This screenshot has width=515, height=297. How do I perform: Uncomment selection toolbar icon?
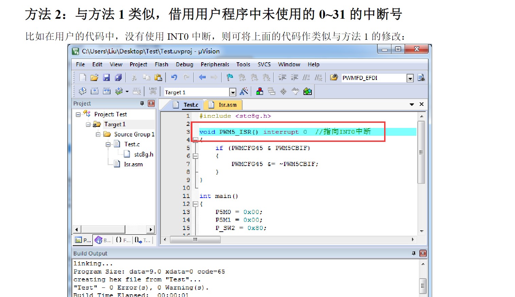[319, 78]
